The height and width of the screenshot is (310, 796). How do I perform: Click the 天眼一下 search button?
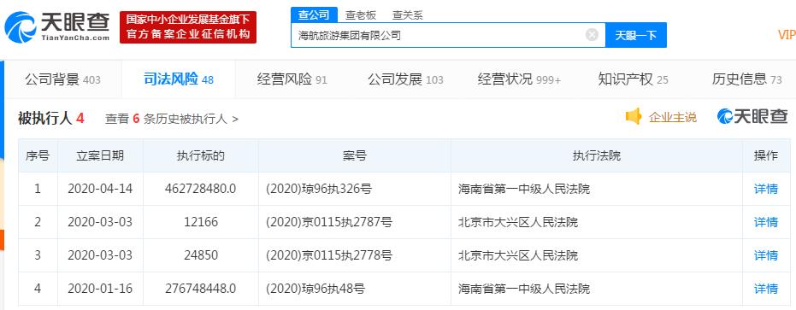point(635,35)
